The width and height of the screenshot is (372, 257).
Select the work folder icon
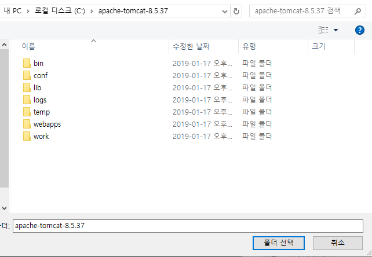[x=27, y=137]
